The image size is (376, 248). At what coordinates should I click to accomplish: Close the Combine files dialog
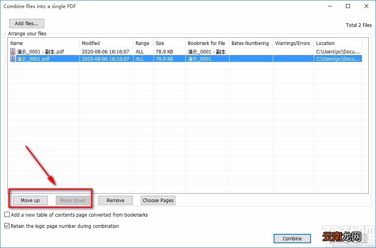coord(366,6)
